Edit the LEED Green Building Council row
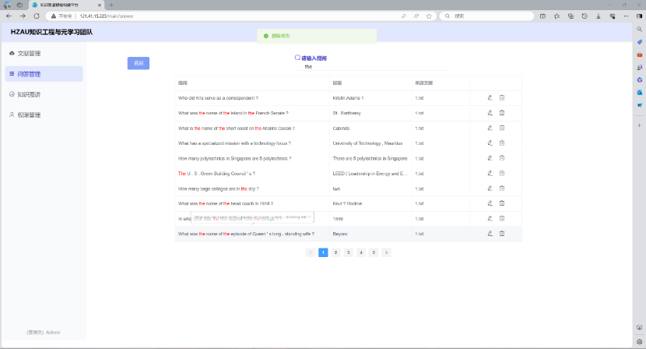Screen dimensions: 646x349 point(490,173)
